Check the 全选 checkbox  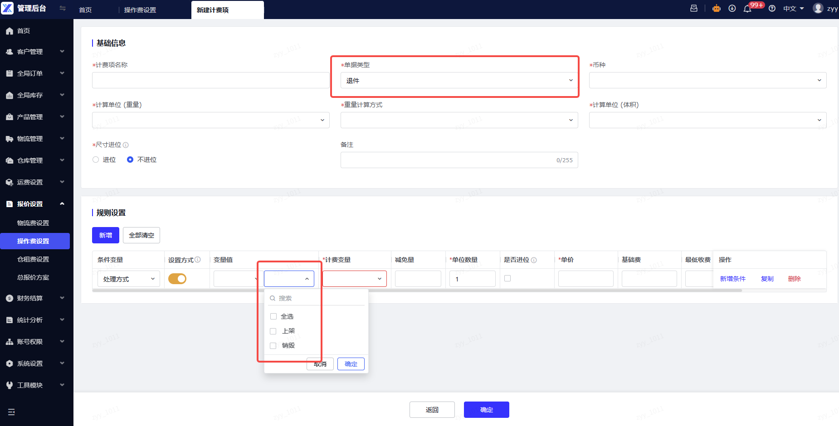tap(273, 316)
